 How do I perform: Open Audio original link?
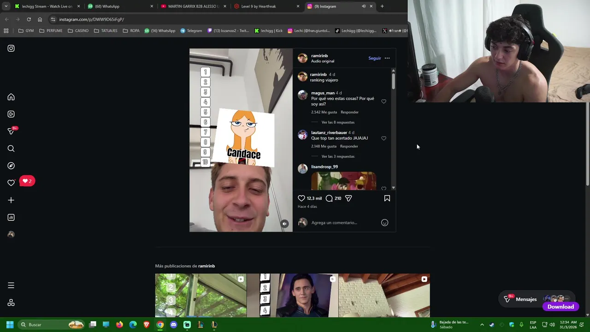(x=323, y=61)
